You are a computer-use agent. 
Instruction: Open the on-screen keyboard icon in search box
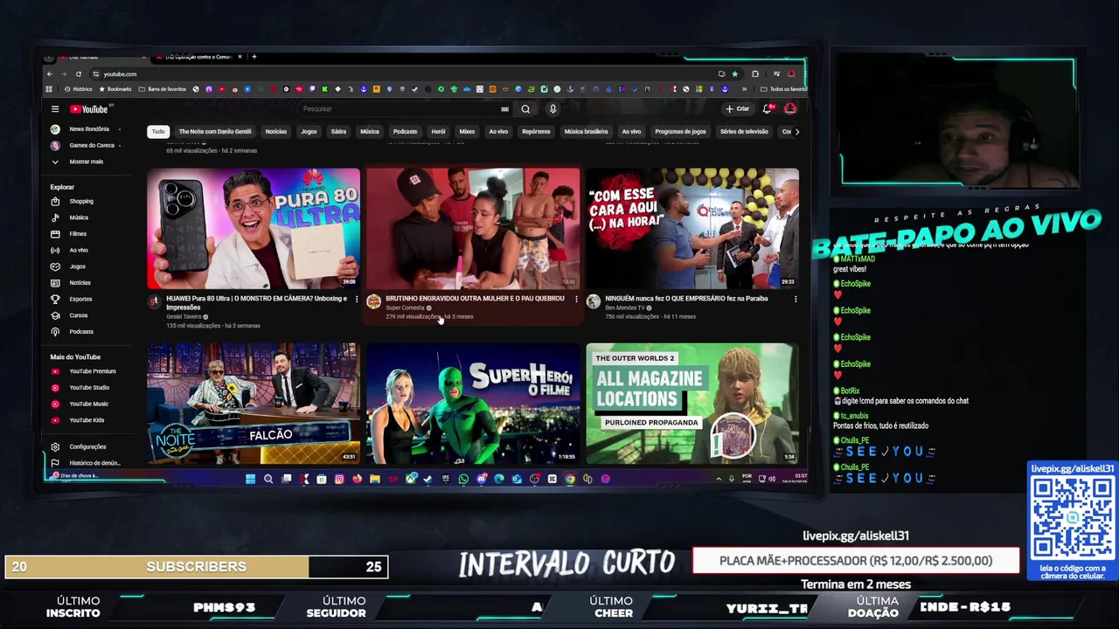point(504,109)
